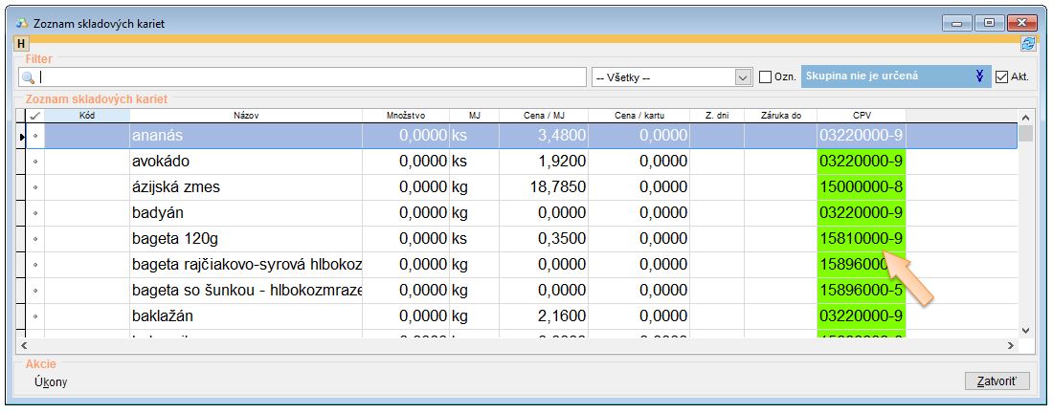
Task: Click the magnifier icon in the filter field
Action: pyautogui.click(x=29, y=77)
